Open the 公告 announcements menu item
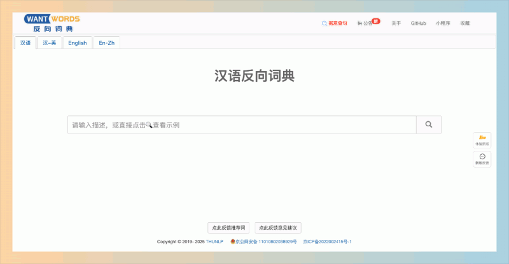The width and height of the screenshot is (509, 264). [368, 23]
